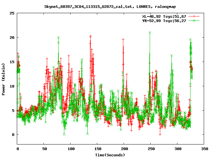Click the green line sample in legend
211x158 pixels.
click(x=194, y=20)
